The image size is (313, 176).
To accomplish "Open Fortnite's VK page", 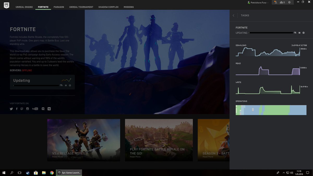I will click(x=49, y=109).
